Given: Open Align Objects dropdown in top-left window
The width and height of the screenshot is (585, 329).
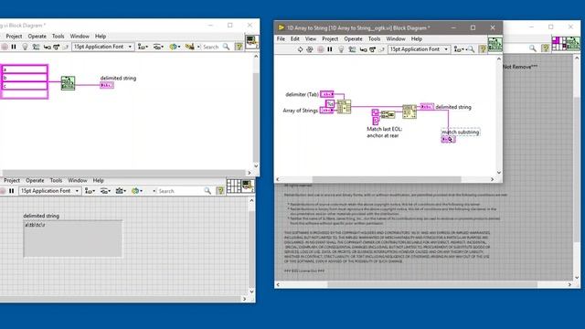Looking at the screenshot, I should [x=143, y=47].
